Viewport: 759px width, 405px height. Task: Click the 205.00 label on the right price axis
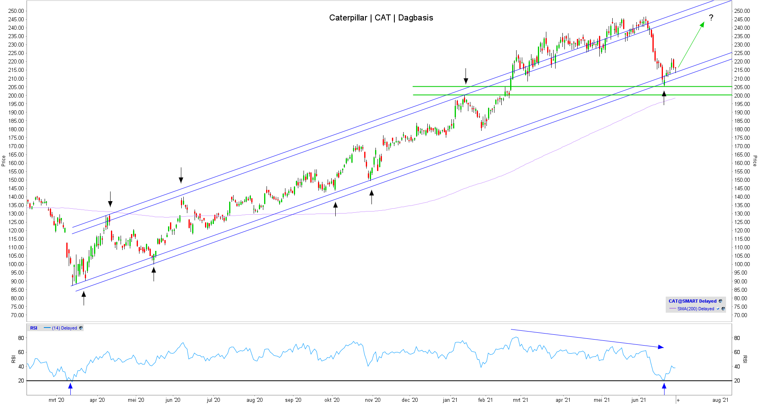click(742, 87)
